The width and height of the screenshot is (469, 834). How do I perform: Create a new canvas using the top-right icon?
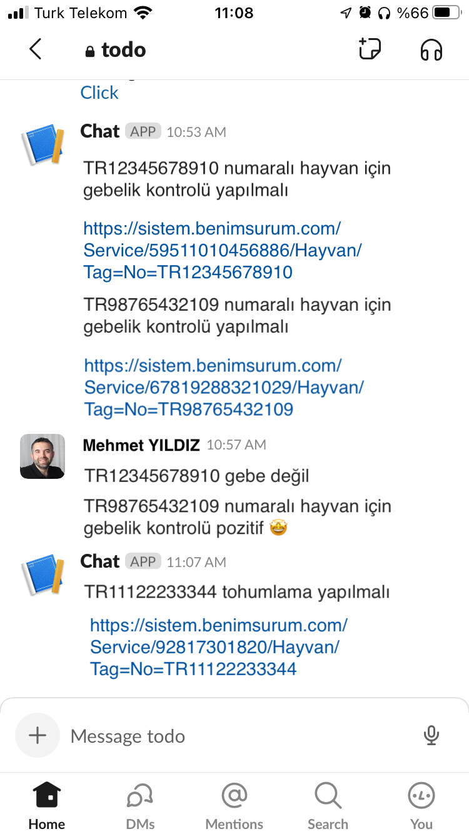(369, 49)
